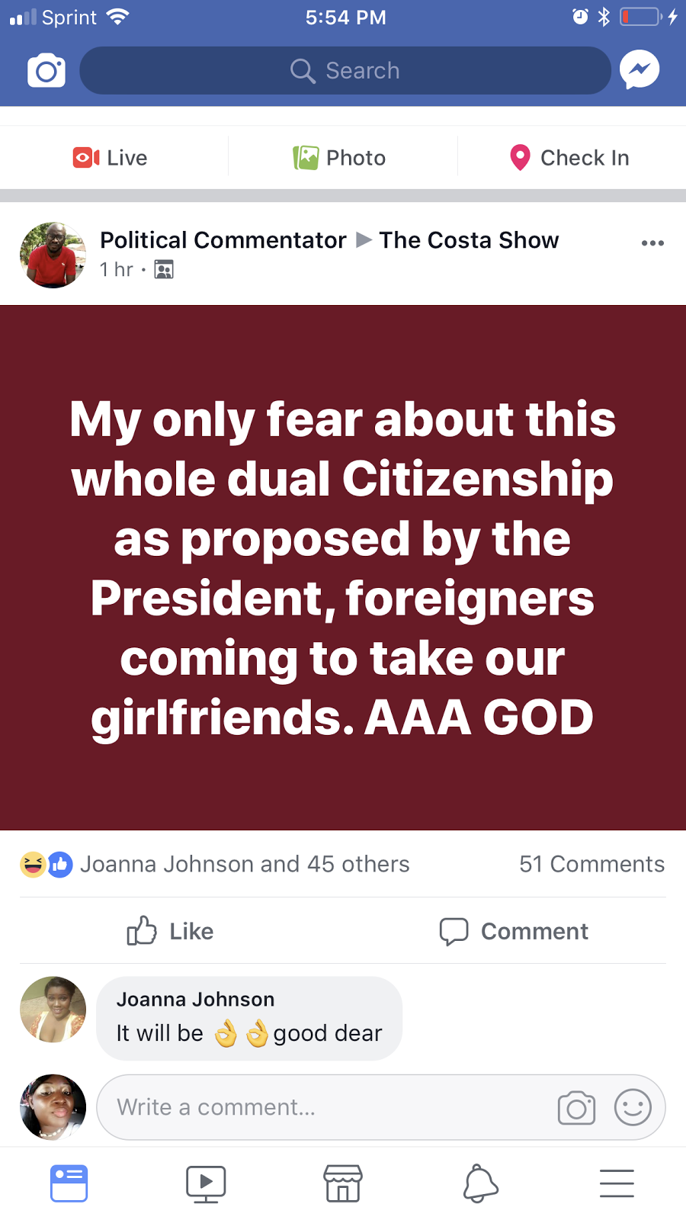Switch to the Watch video tab
686x1220 pixels.
206,1184
